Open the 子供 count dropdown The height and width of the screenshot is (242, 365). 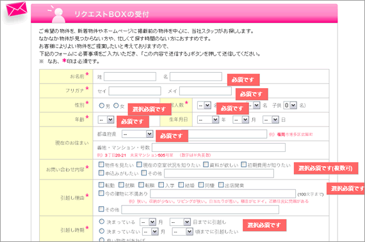(290, 105)
